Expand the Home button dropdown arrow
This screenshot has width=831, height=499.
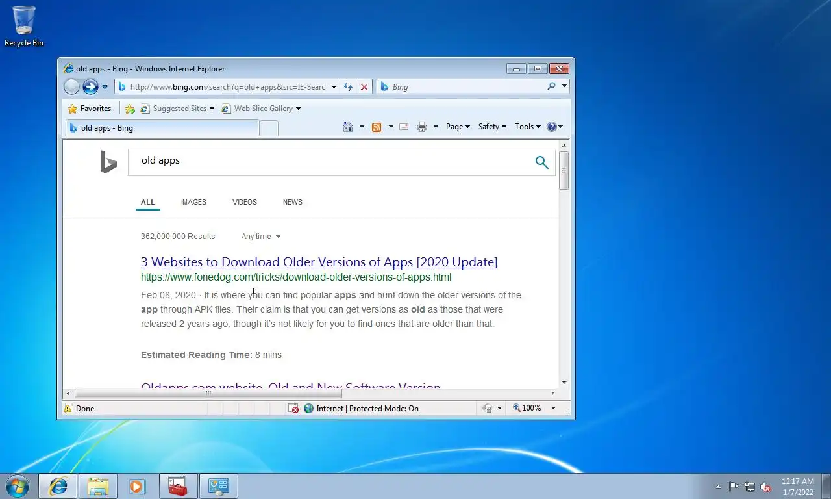(362, 127)
